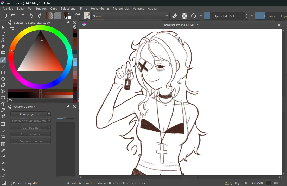Click the Abrir proyecto button
The image size is (287, 186).
point(29,114)
